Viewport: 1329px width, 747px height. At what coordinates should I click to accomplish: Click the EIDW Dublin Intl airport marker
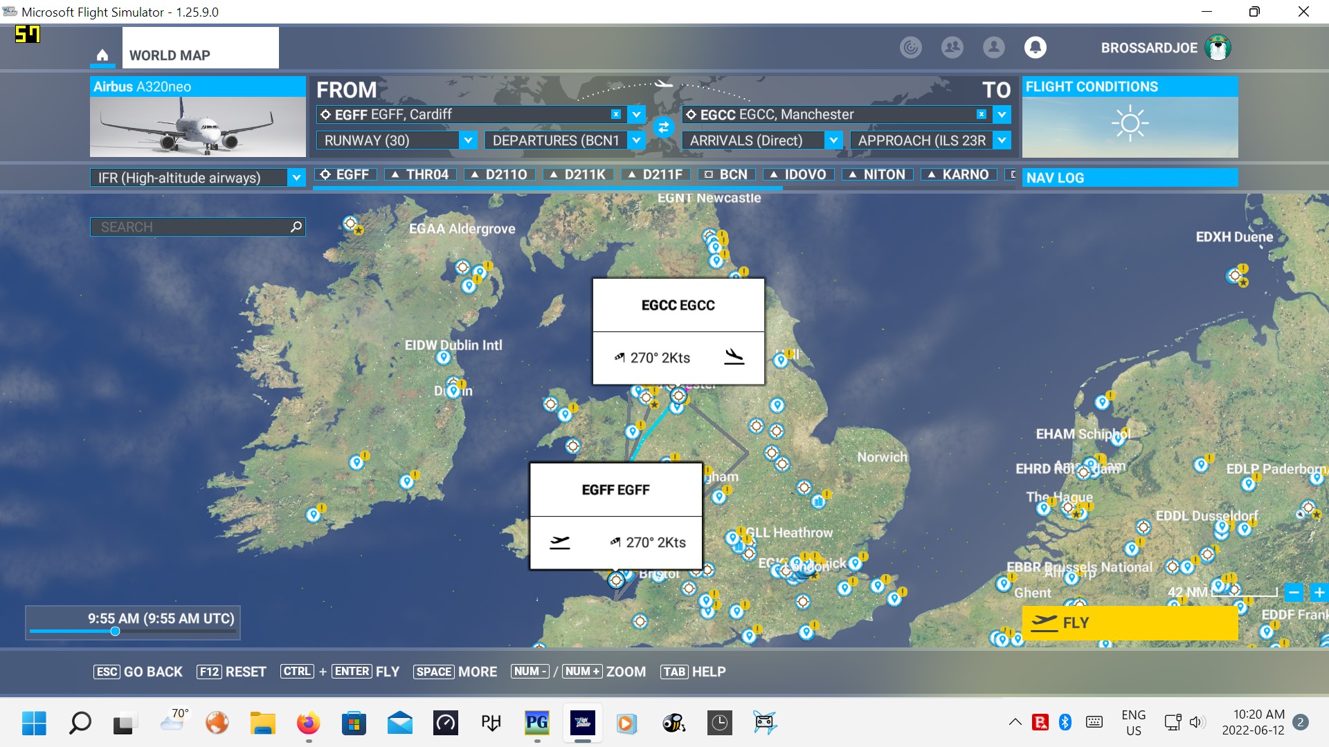point(444,358)
